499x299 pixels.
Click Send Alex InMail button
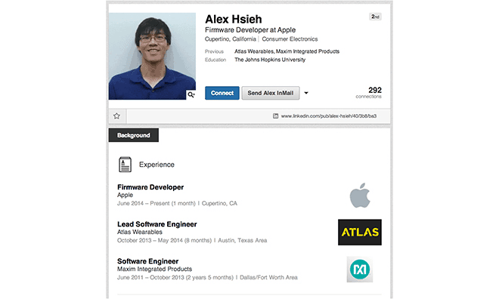pos(271,93)
